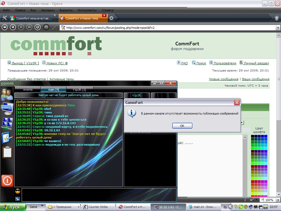Open Opera closed tabs trash icon

click(277, 18)
